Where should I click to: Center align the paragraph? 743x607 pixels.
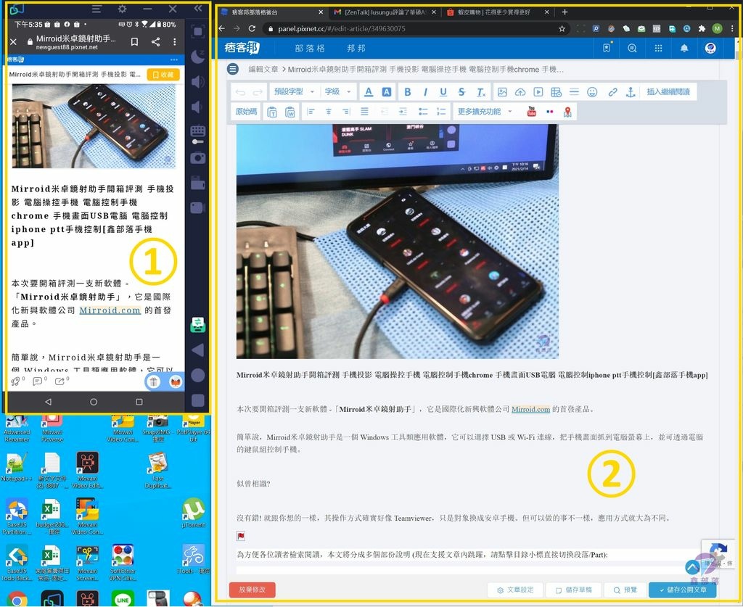click(x=329, y=112)
